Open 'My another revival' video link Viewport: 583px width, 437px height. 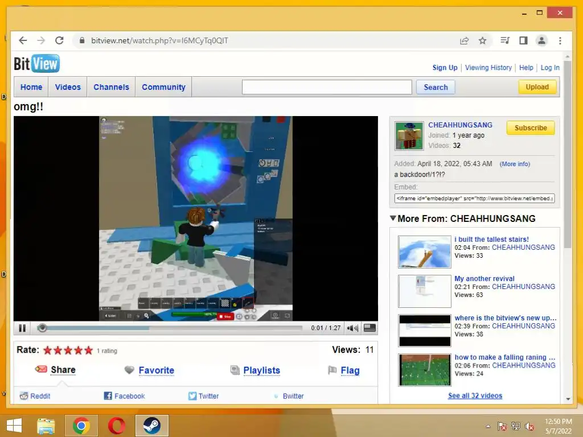tap(485, 278)
